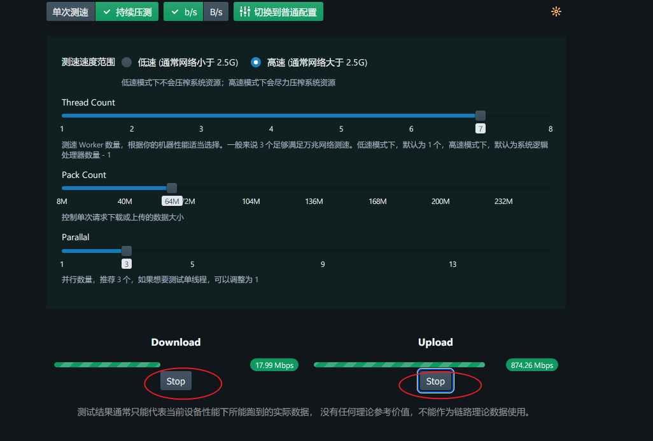The width and height of the screenshot is (653, 441).
Task: Stop the Download test
Action: [x=176, y=381]
